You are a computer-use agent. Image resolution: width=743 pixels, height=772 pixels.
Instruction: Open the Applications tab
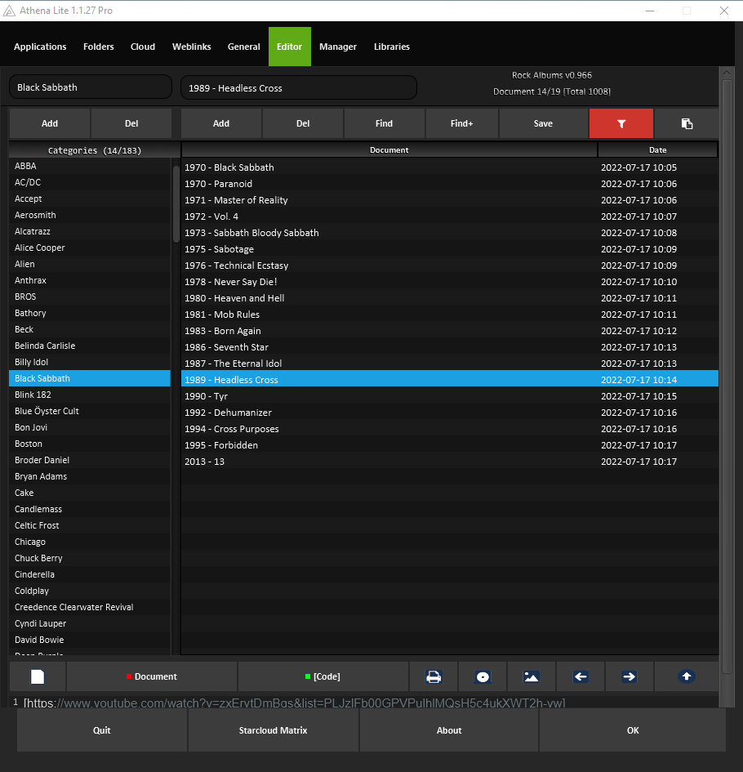coord(40,47)
